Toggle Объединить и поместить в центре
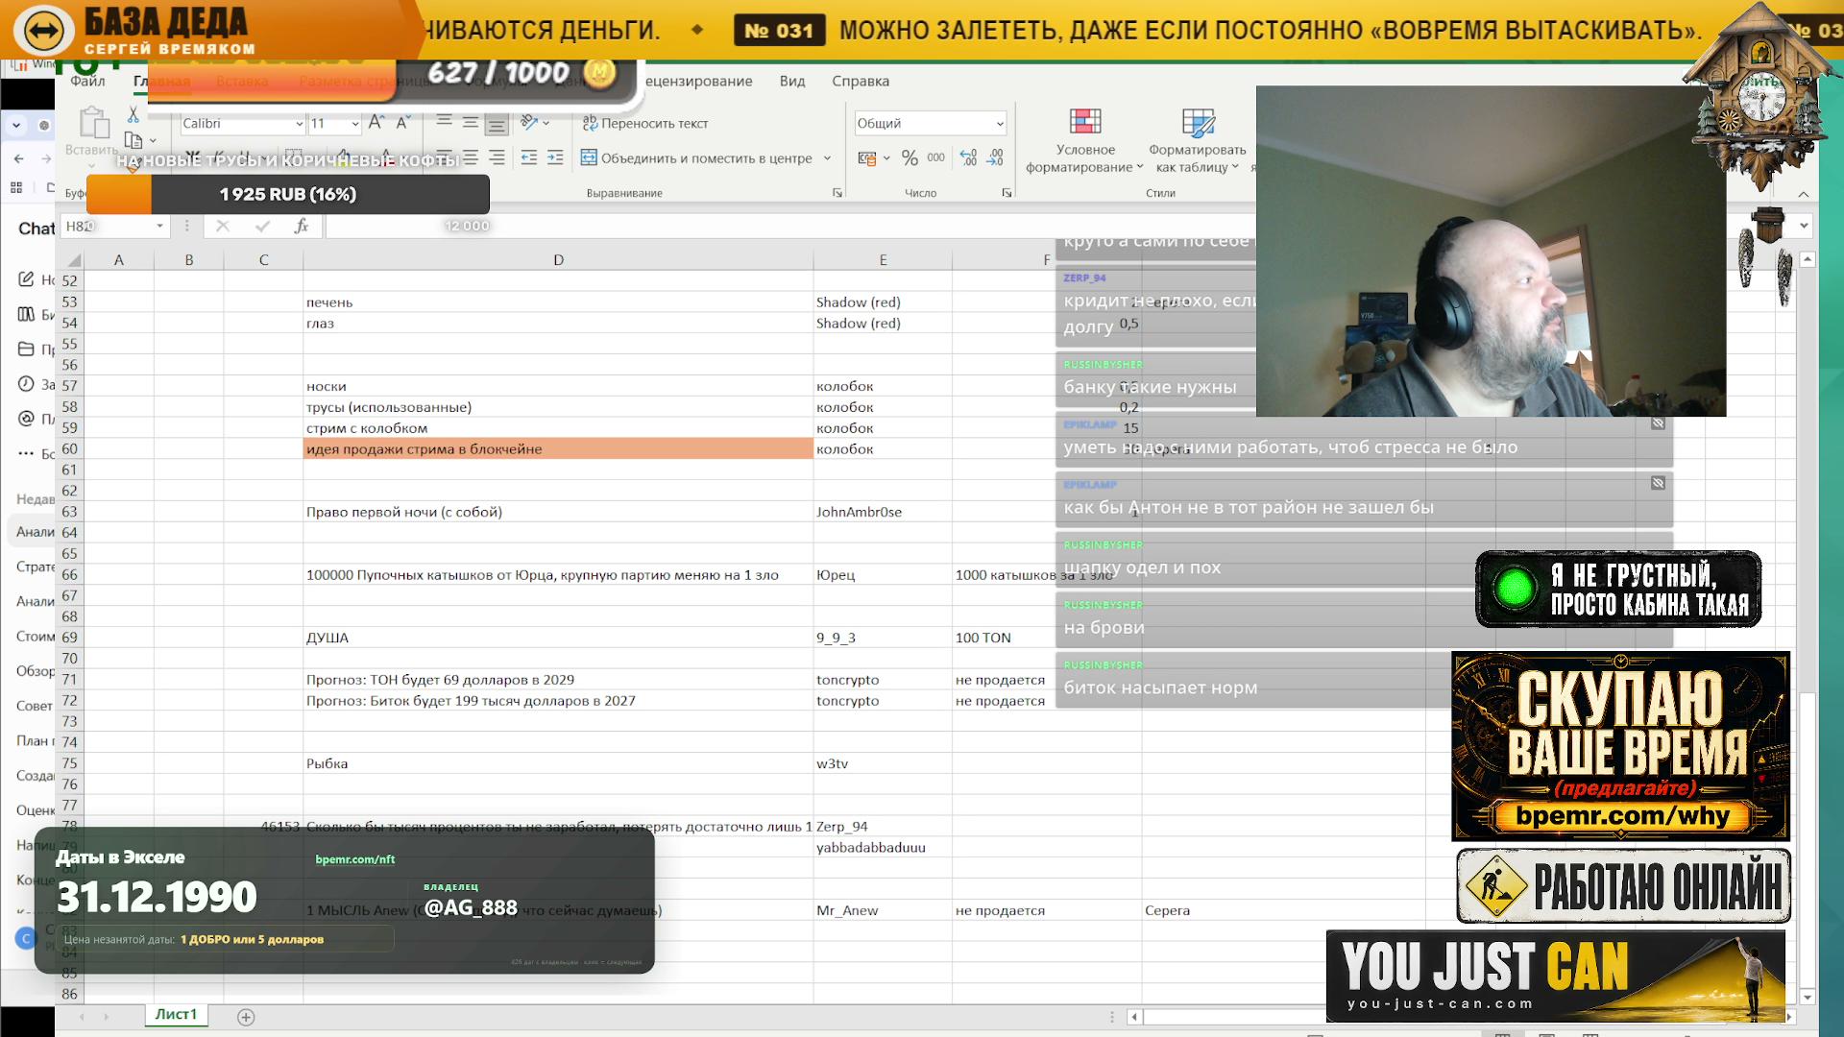This screenshot has width=1844, height=1037. click(x=696, y=158)
